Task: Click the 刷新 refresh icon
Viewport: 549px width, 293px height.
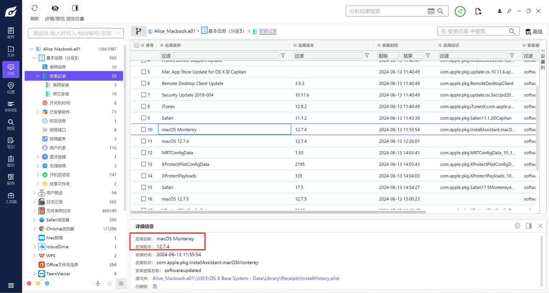Action: (x=35, y=8)
